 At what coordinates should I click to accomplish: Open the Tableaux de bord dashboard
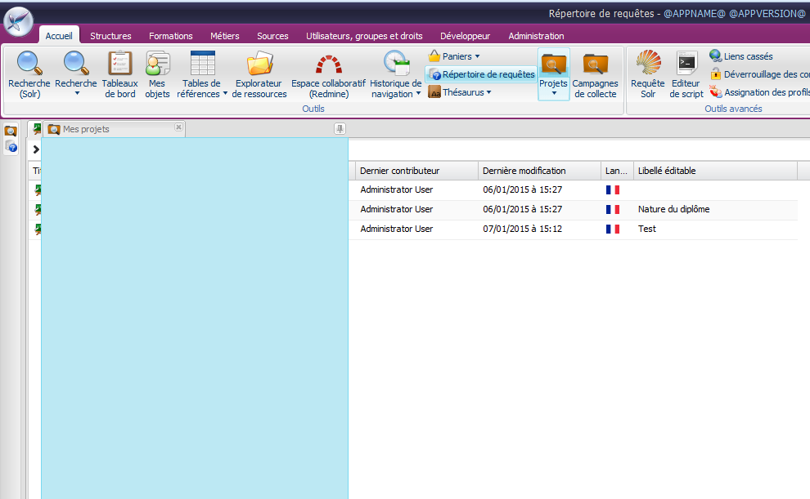[x=120, y=74]
